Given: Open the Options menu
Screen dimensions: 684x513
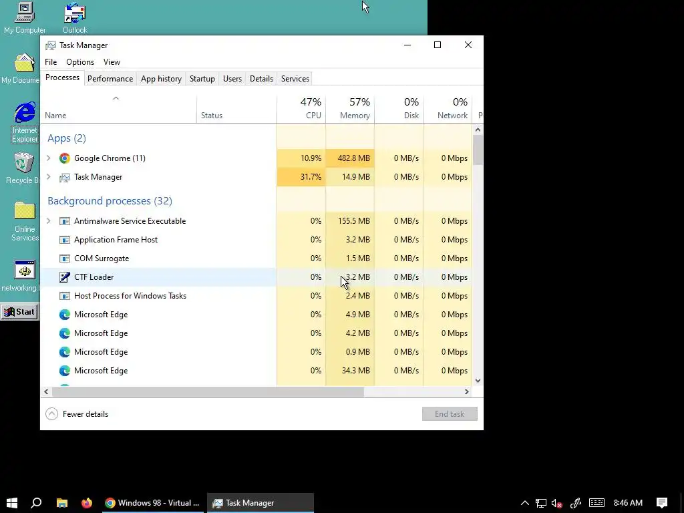Looking at the screenshot, I should (80, 62).
